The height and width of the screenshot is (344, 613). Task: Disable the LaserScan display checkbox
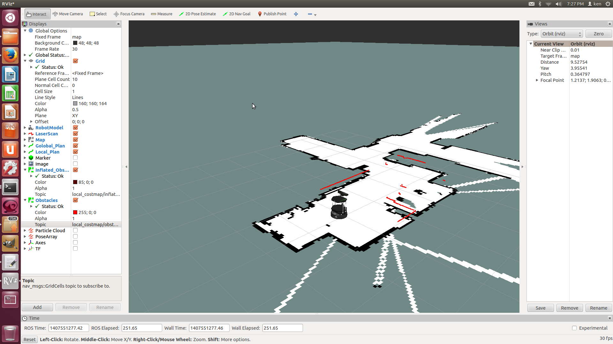(76, 134)
